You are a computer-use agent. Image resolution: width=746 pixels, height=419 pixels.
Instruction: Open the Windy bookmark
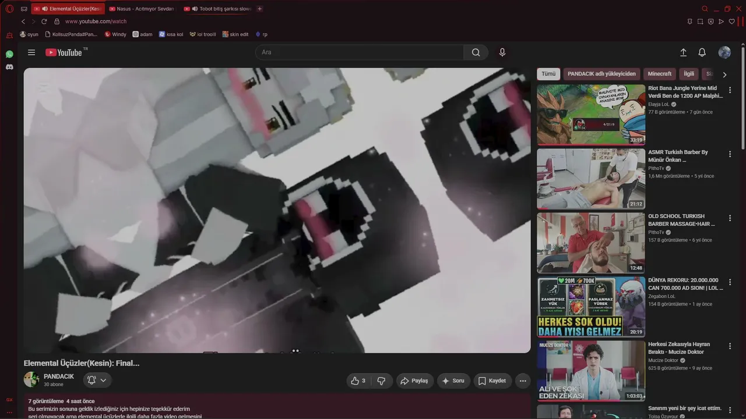tap(115, 34)
